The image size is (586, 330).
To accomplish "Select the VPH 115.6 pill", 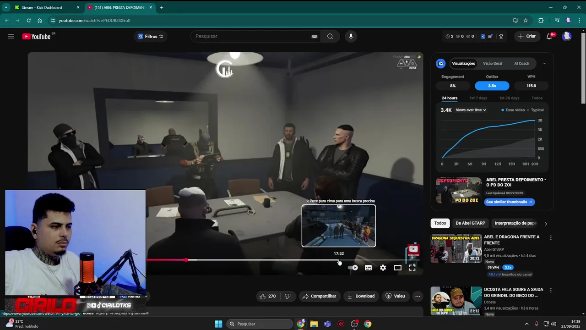I will [x=532, y=86].
